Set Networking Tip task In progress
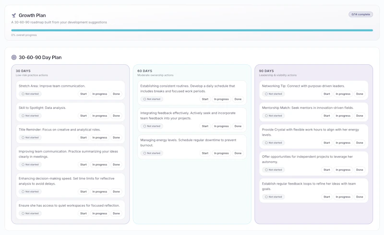 pos(343,94)
